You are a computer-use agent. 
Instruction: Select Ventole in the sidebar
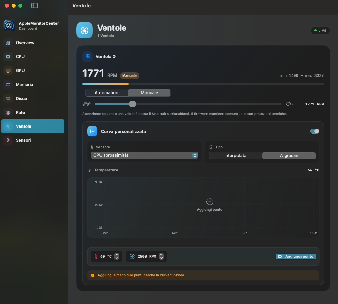33,126
